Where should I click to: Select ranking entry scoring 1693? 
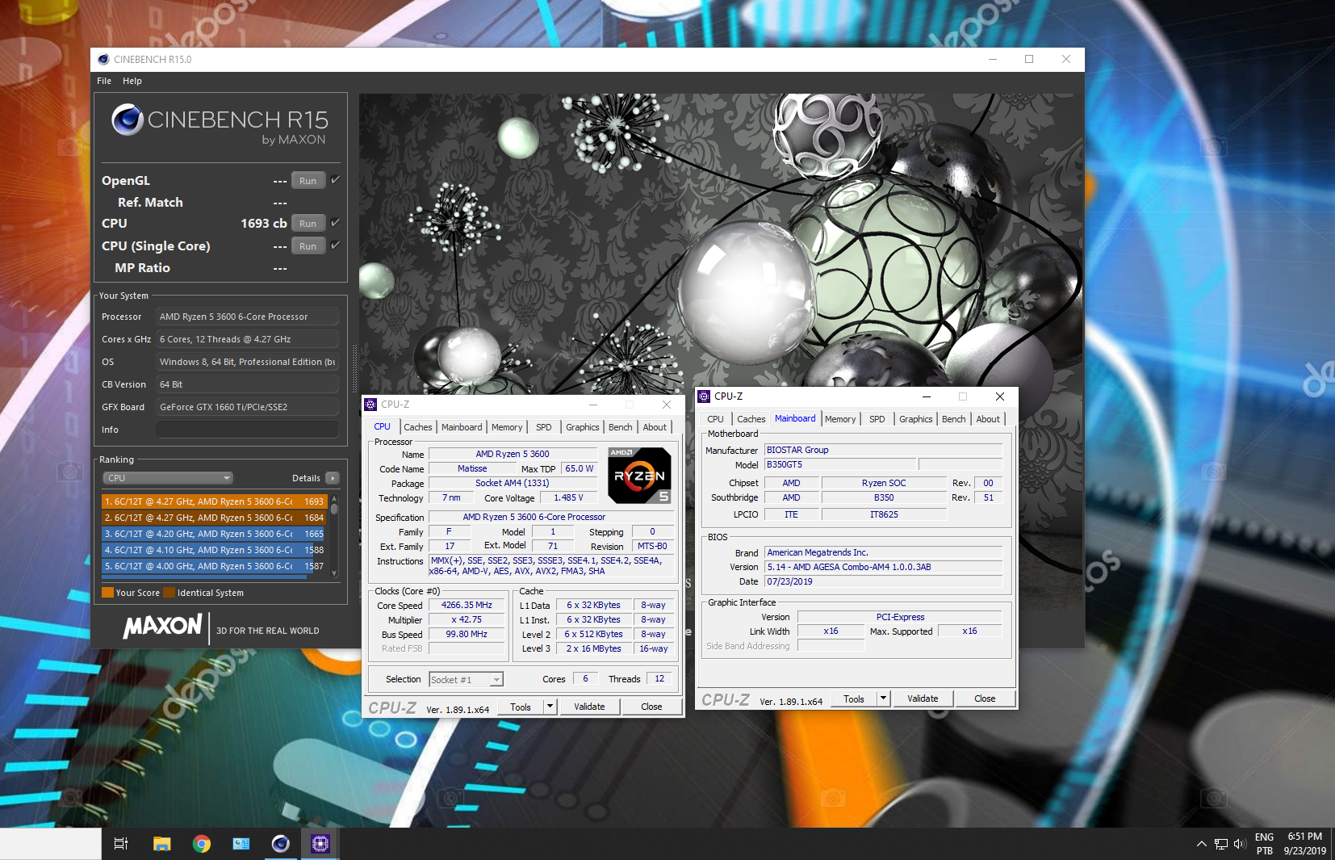214,501
